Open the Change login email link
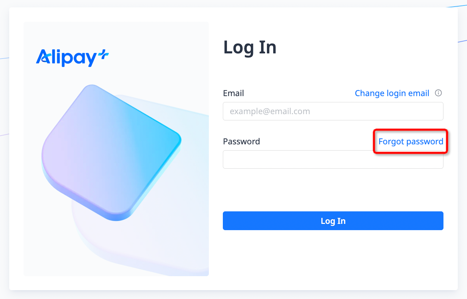The height and width of the screenshot is (299, 467). point(392,93)
